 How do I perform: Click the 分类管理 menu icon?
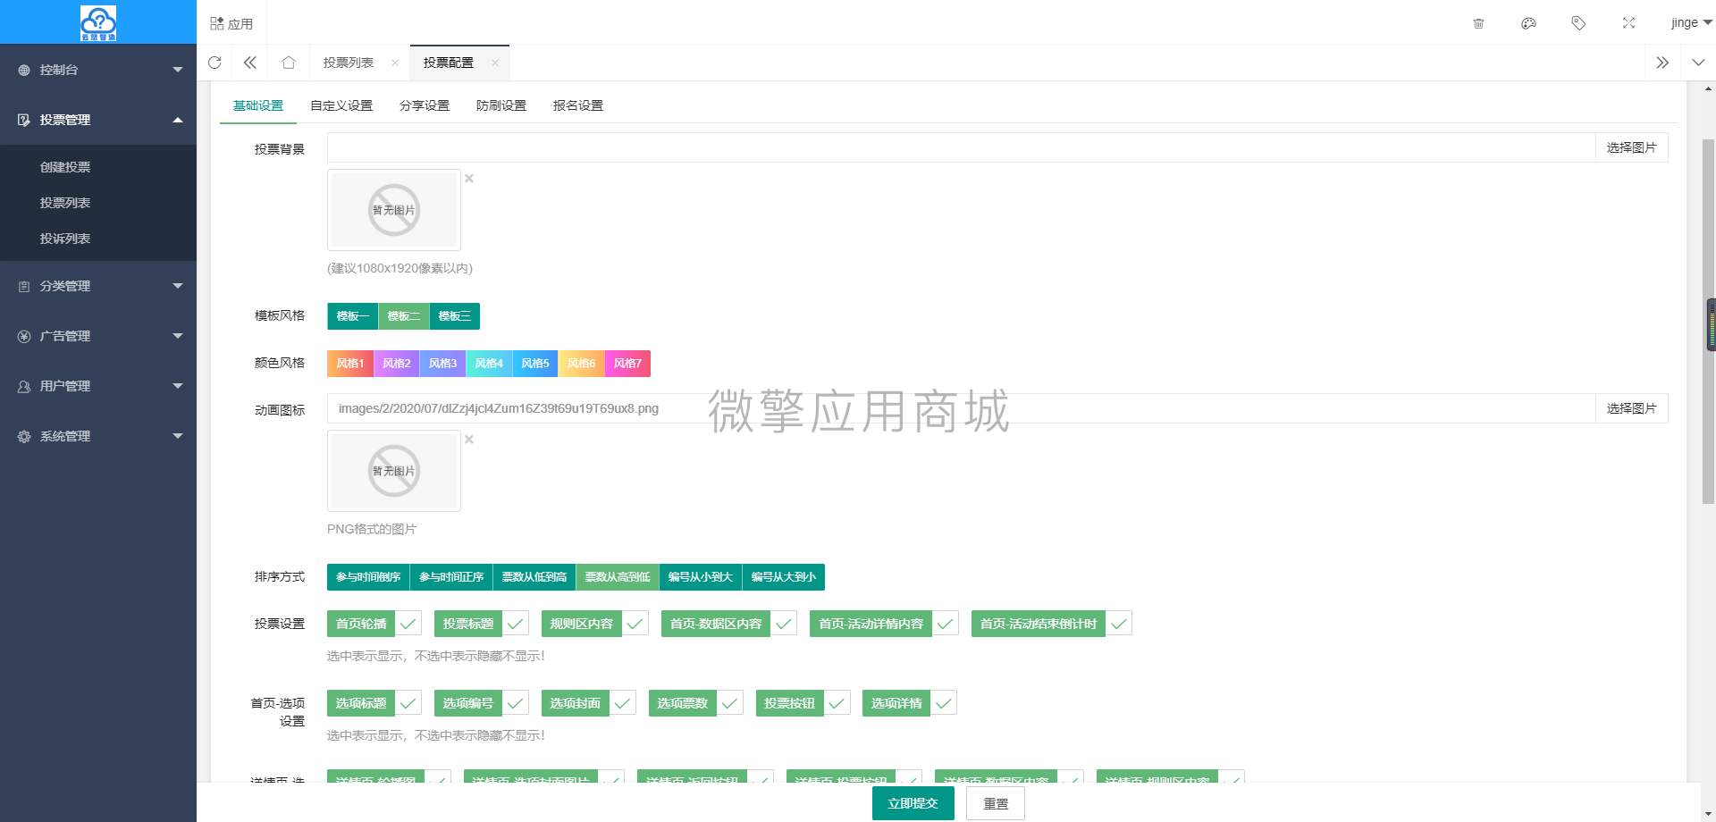(24, 286)
